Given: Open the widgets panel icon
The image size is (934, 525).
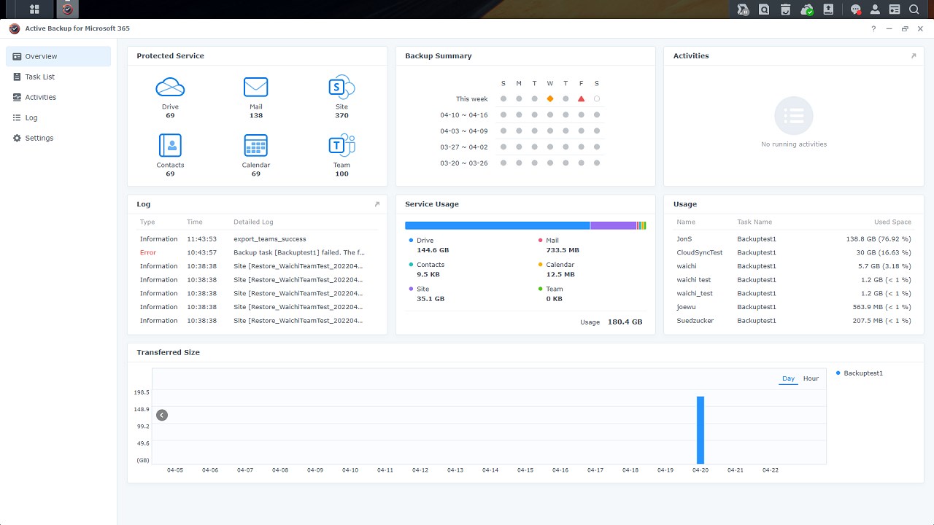Looking at the screenshot, I should pyautogui.click(x=895, y=9).
